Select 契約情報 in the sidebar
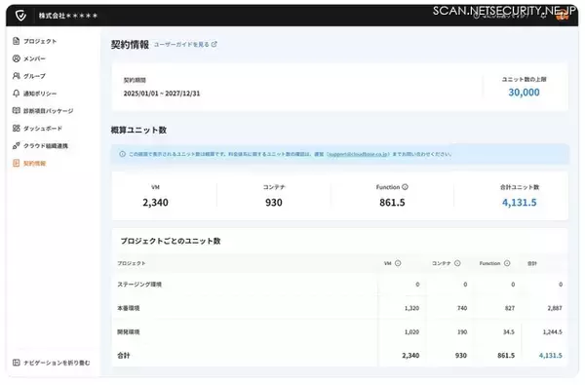The height and width of the screenshot is (385, 585). point(29,164)
